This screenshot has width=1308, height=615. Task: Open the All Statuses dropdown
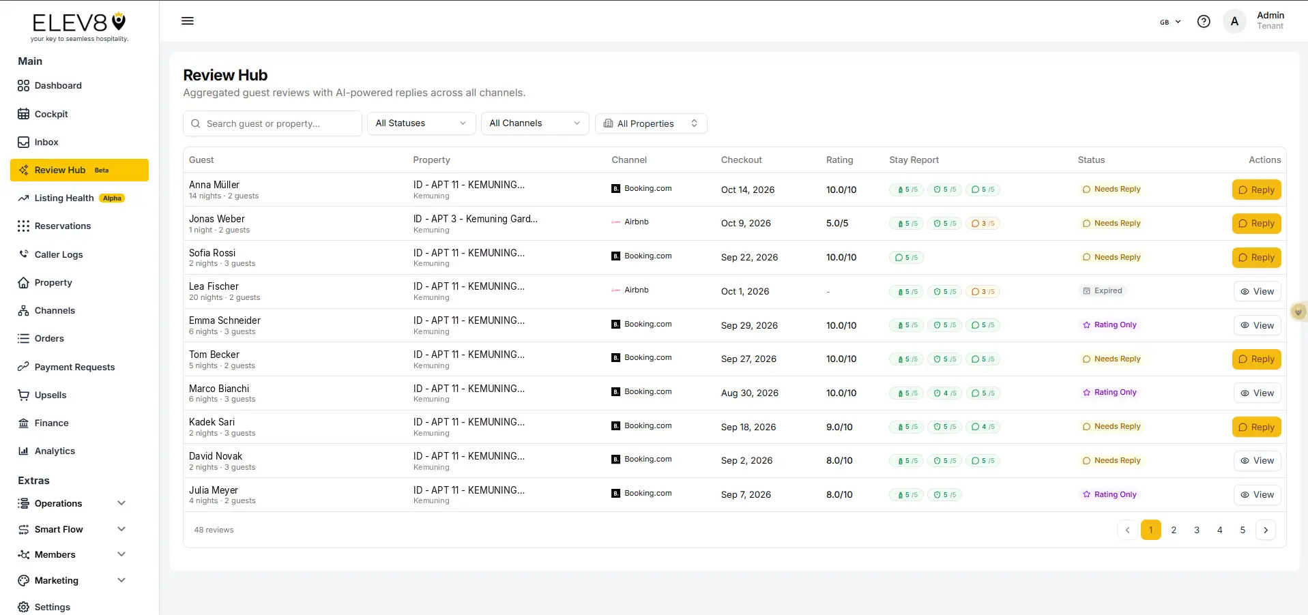click(x=421, y=123)
